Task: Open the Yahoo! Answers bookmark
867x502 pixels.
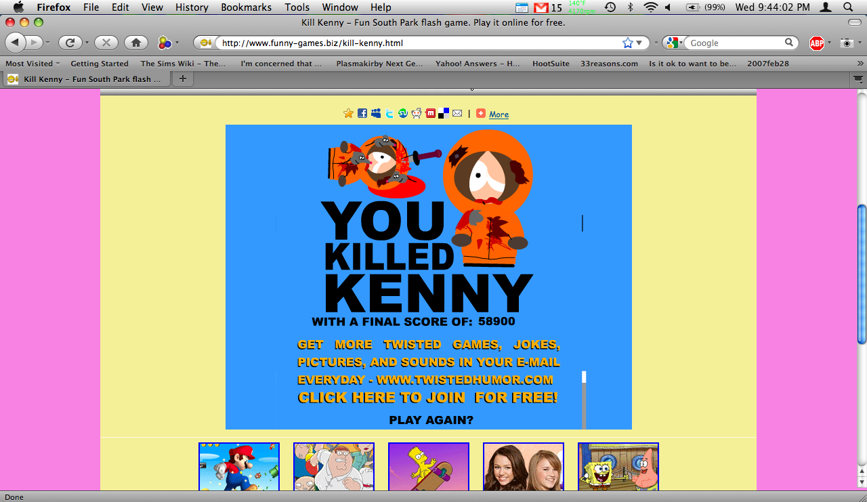Action: click(478, 64)
